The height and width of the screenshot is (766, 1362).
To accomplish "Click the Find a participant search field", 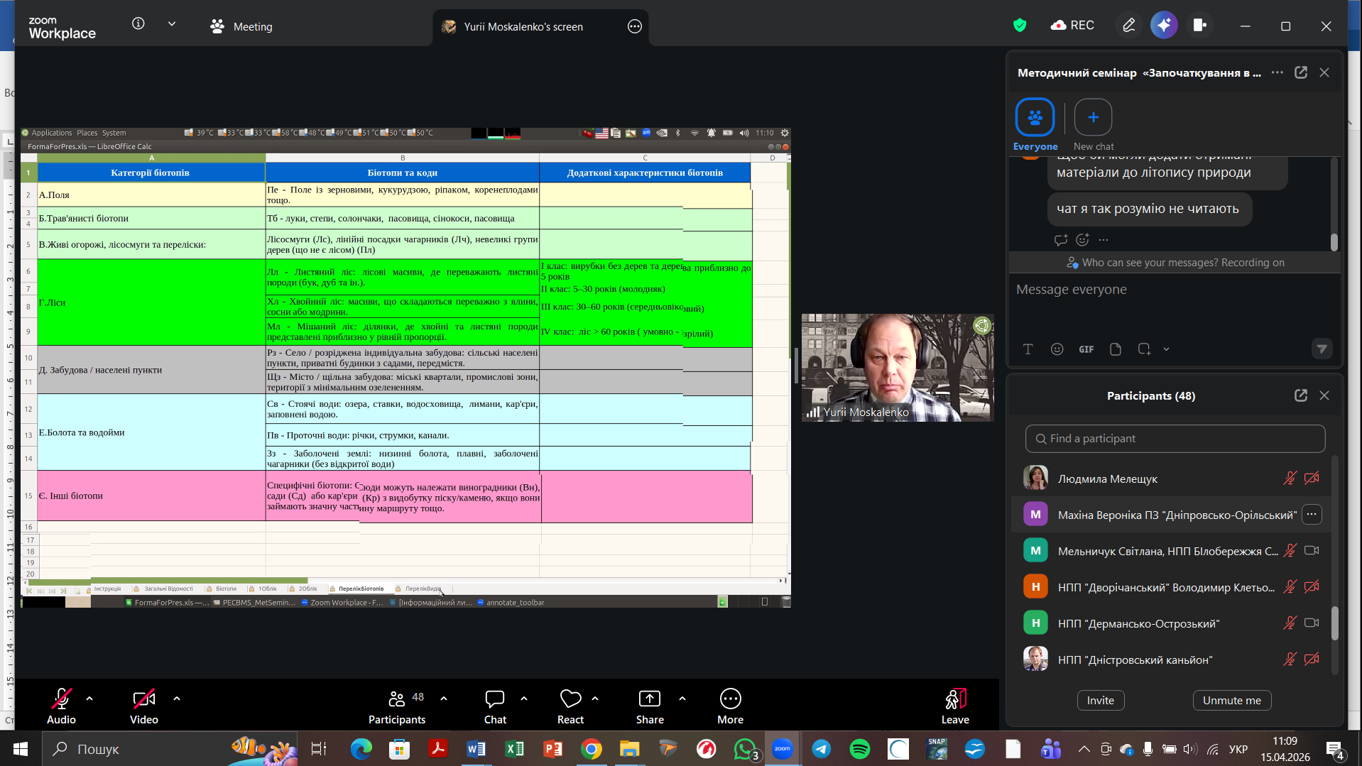I will [1175, 439].
